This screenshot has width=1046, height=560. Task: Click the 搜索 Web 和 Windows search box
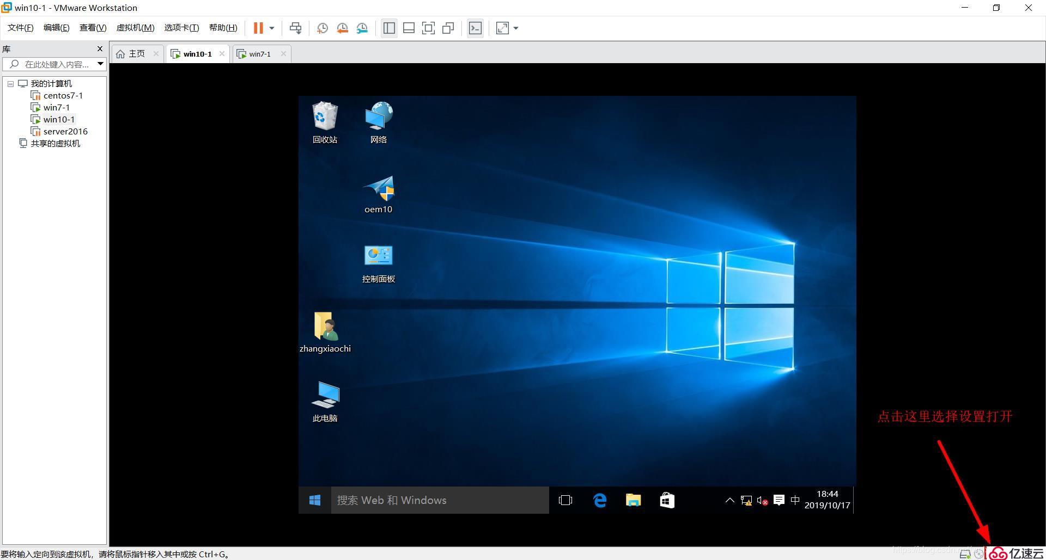pyautogui.click(x=440, y=500)
